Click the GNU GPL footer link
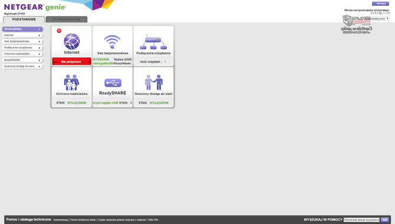 153,220
